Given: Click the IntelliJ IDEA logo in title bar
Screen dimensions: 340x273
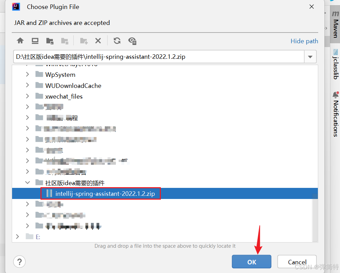Looking at the screenshot, I should 16,7.
